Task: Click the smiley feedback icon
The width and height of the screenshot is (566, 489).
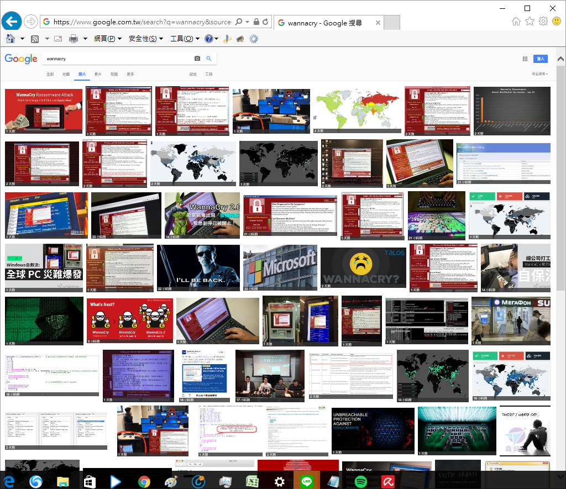Action: coord(557,22)
